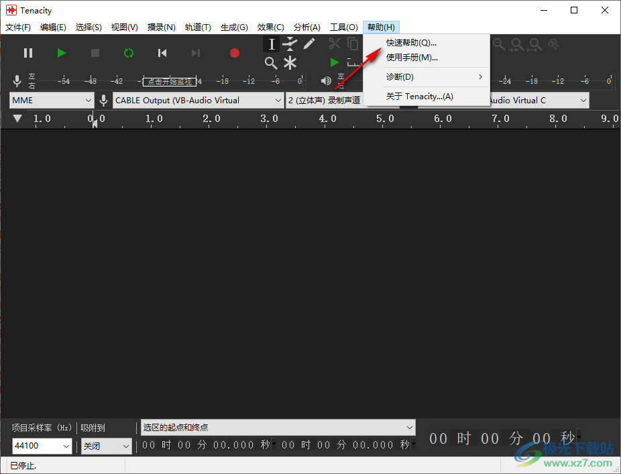621x474 pixels.
Task: Open the 吸附到 snap dropdown set to 关闭
Action: (x=107, y=446)
